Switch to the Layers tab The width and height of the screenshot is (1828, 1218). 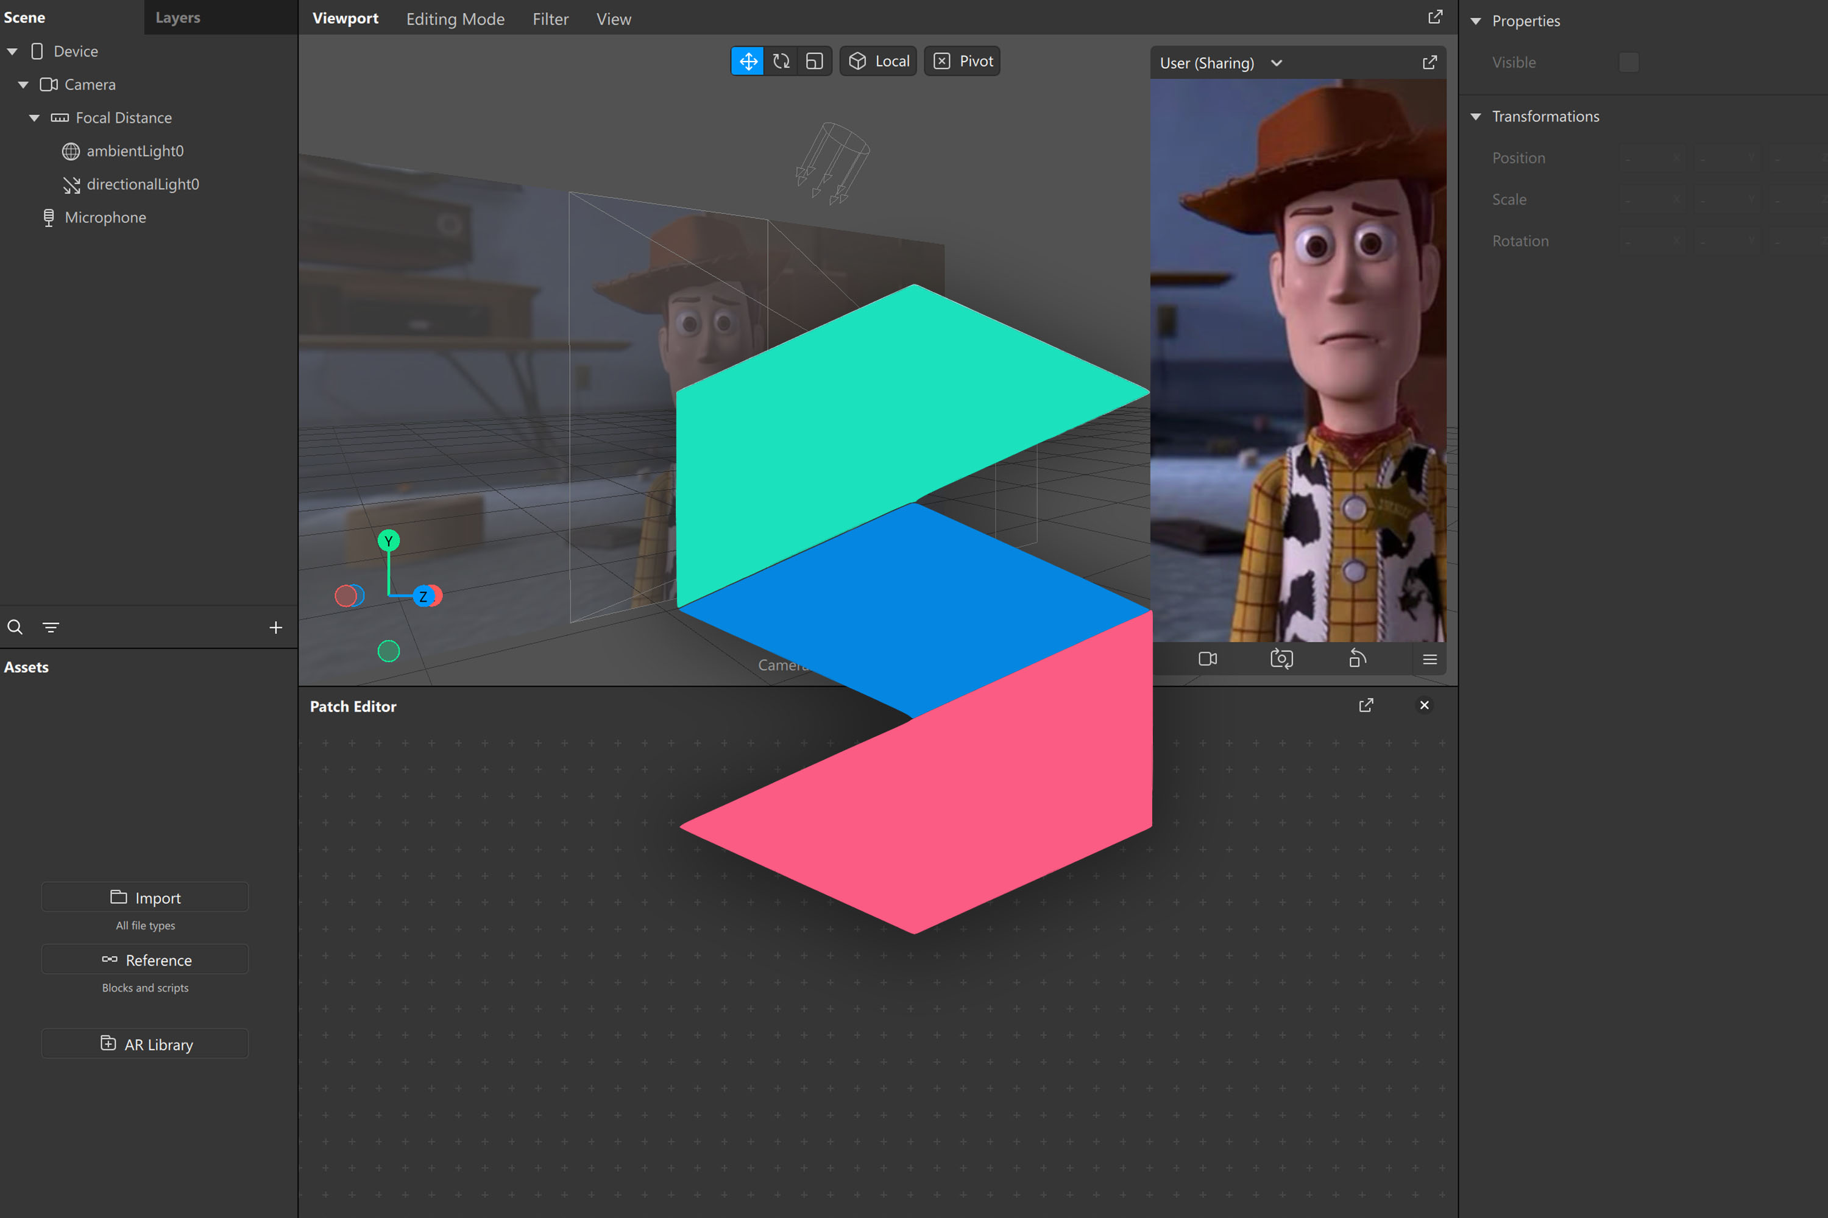pyautogui.click(x=178, y=17)
